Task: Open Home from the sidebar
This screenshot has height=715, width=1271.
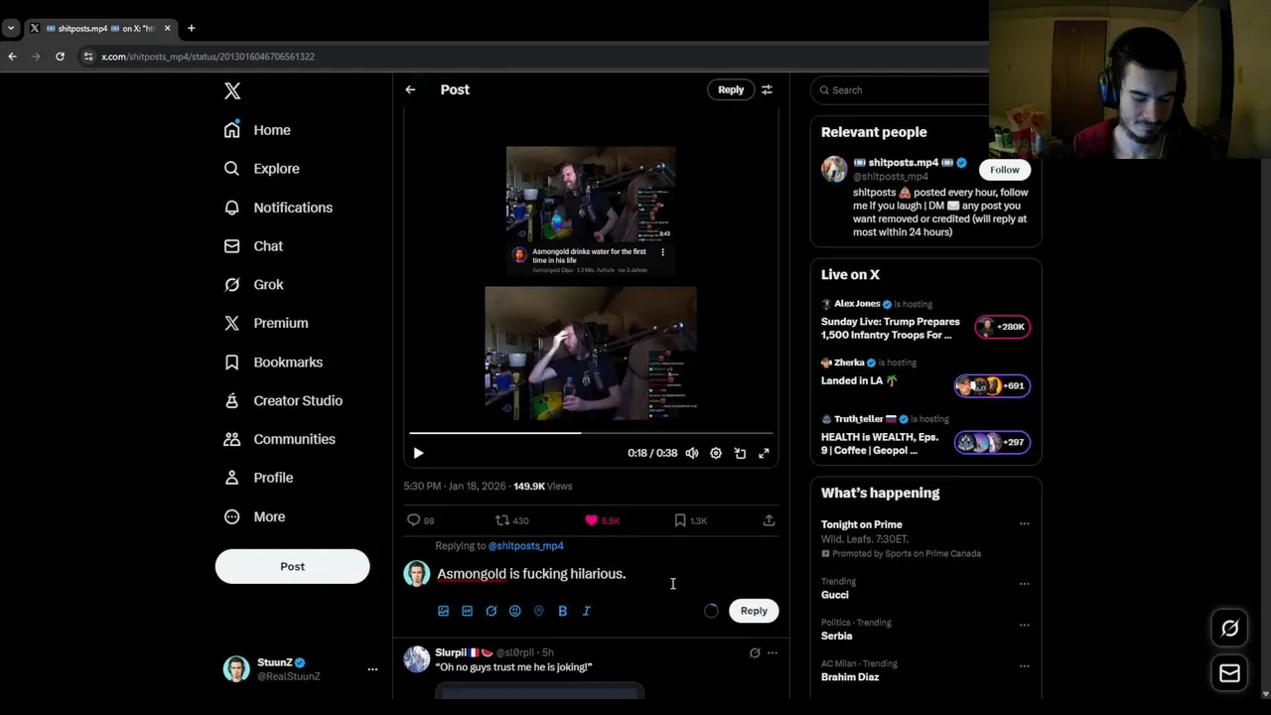Action: point(257,130)
